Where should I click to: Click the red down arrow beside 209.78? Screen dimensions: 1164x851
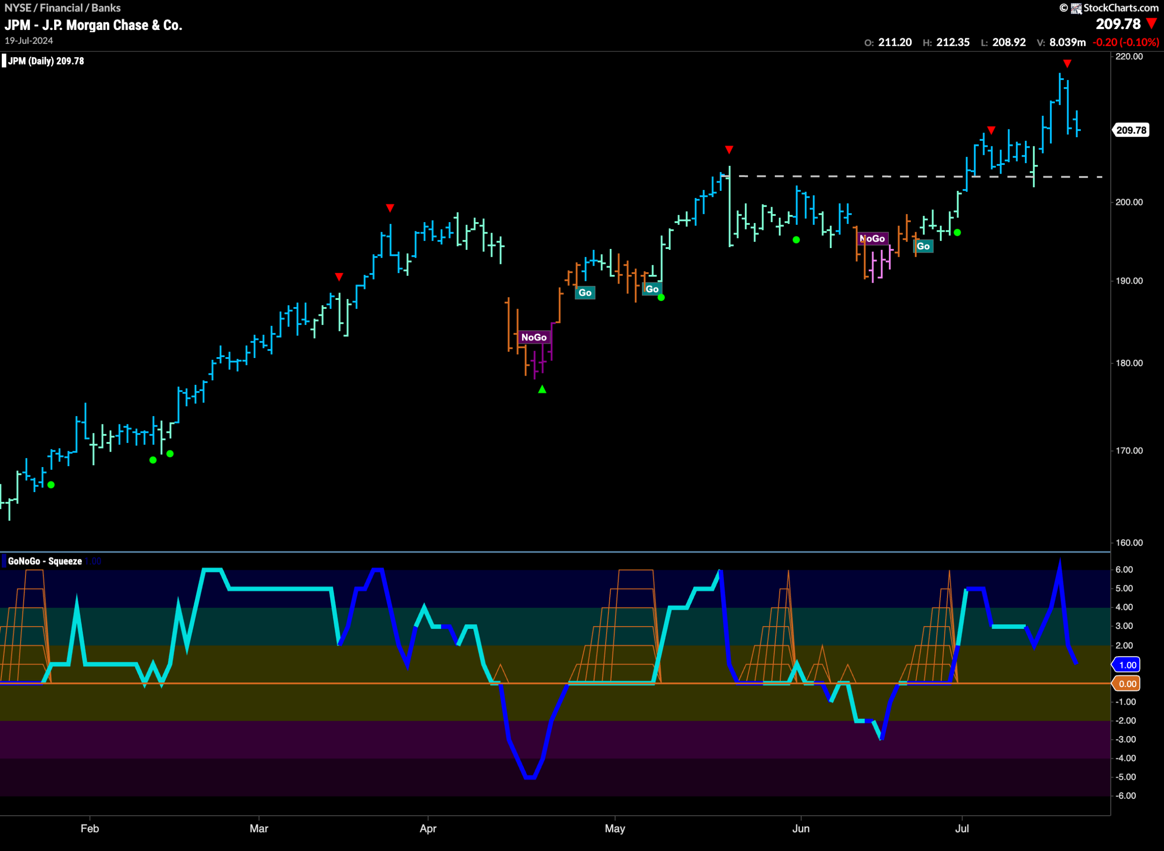click(x=1152, y=24)
